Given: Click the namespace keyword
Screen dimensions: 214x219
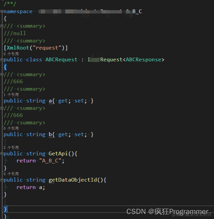Looking at the screenshot, I should (x=18, y=11).
